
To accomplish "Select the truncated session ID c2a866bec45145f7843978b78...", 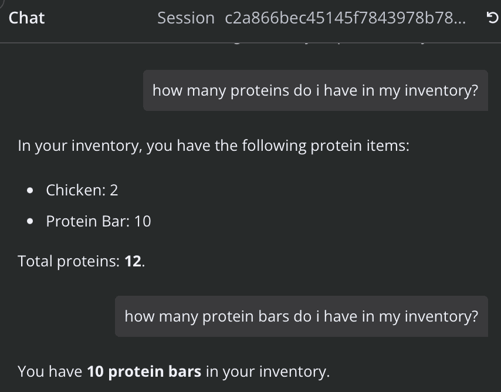I will tap(345, 18).
